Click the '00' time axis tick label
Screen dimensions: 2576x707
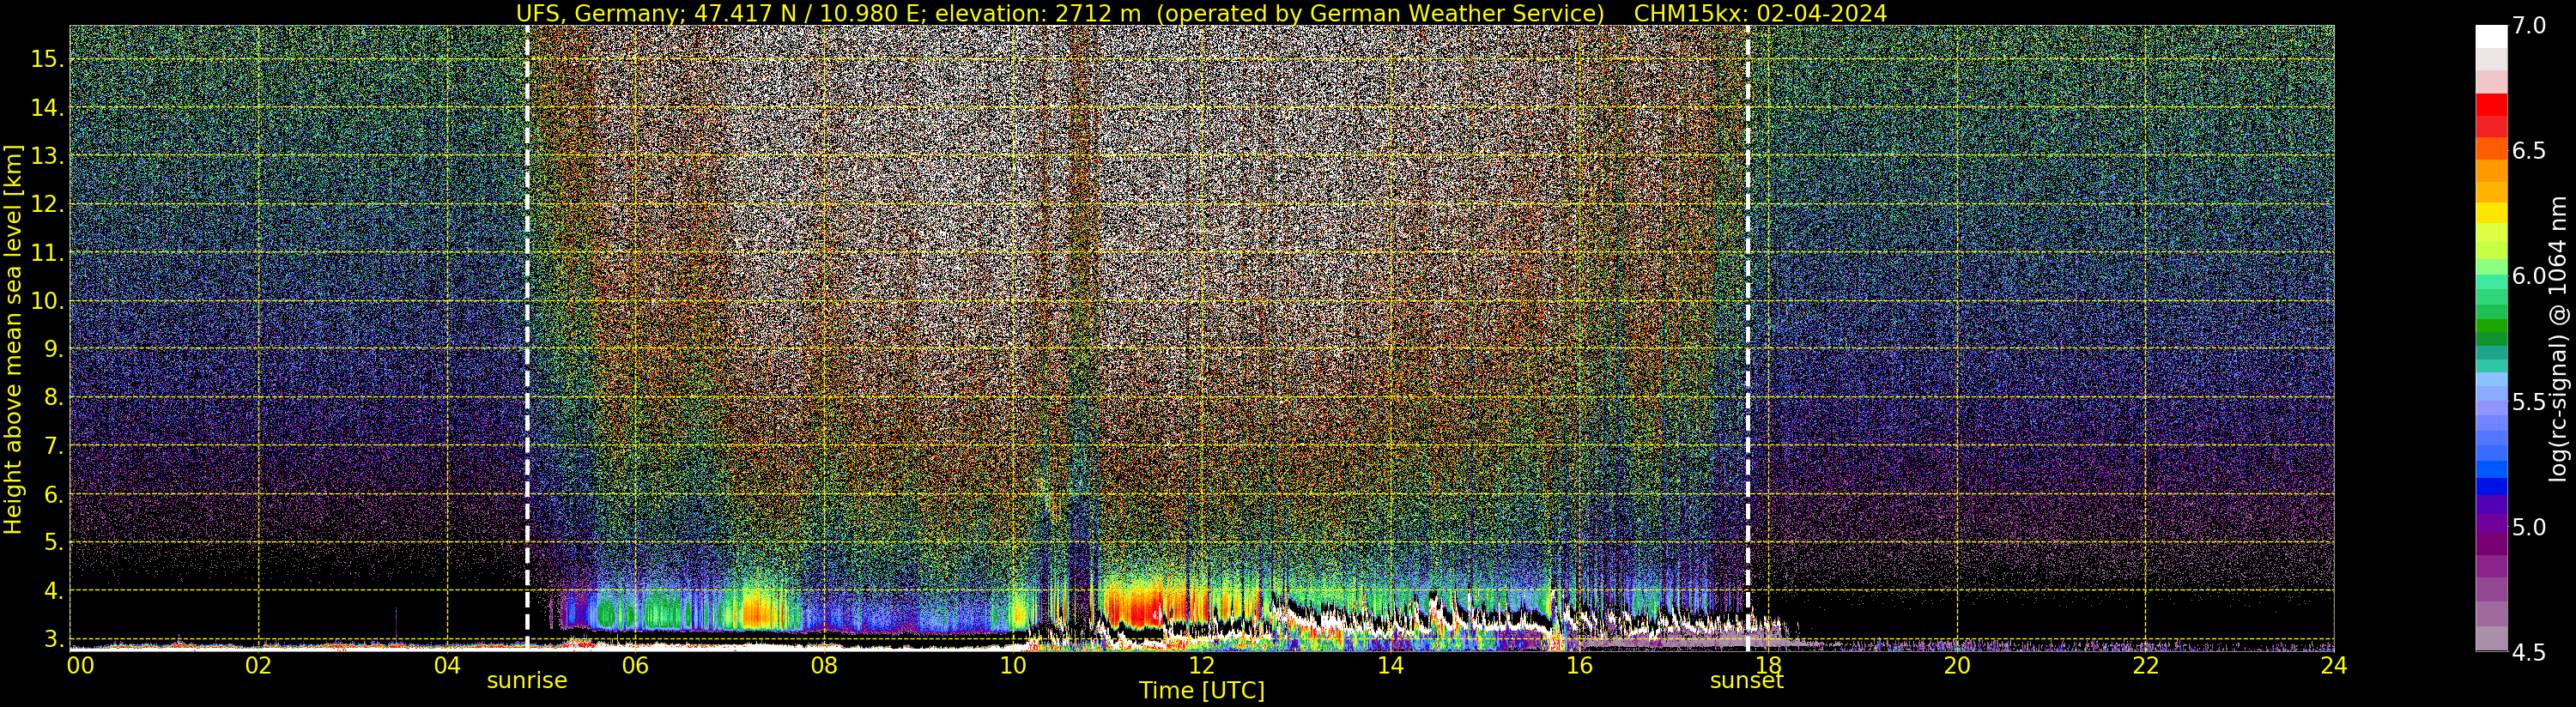80,664
